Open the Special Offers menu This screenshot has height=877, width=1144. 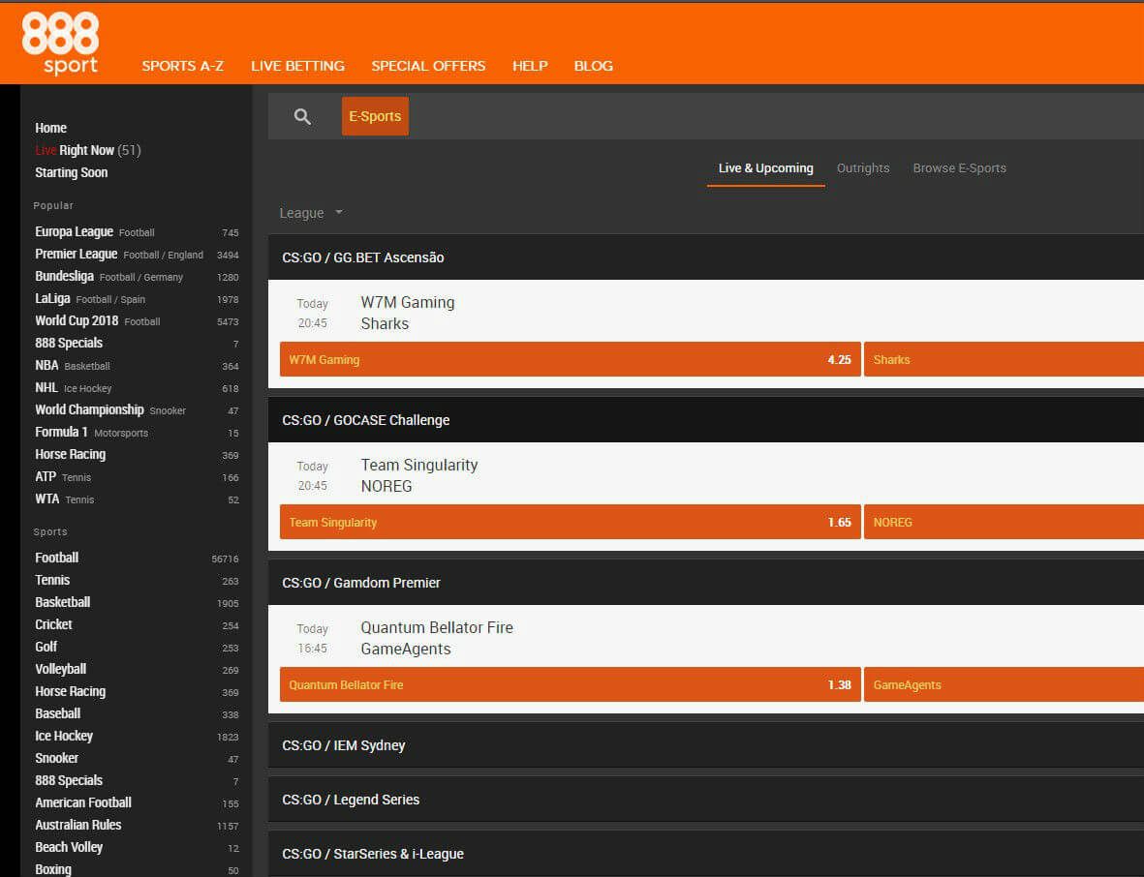(428, 66)
